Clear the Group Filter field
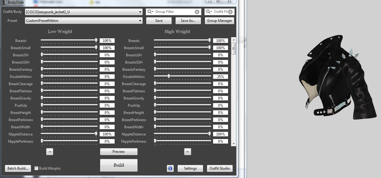The image size is (381, 178). pyautogui.click(x=197, y=12)
